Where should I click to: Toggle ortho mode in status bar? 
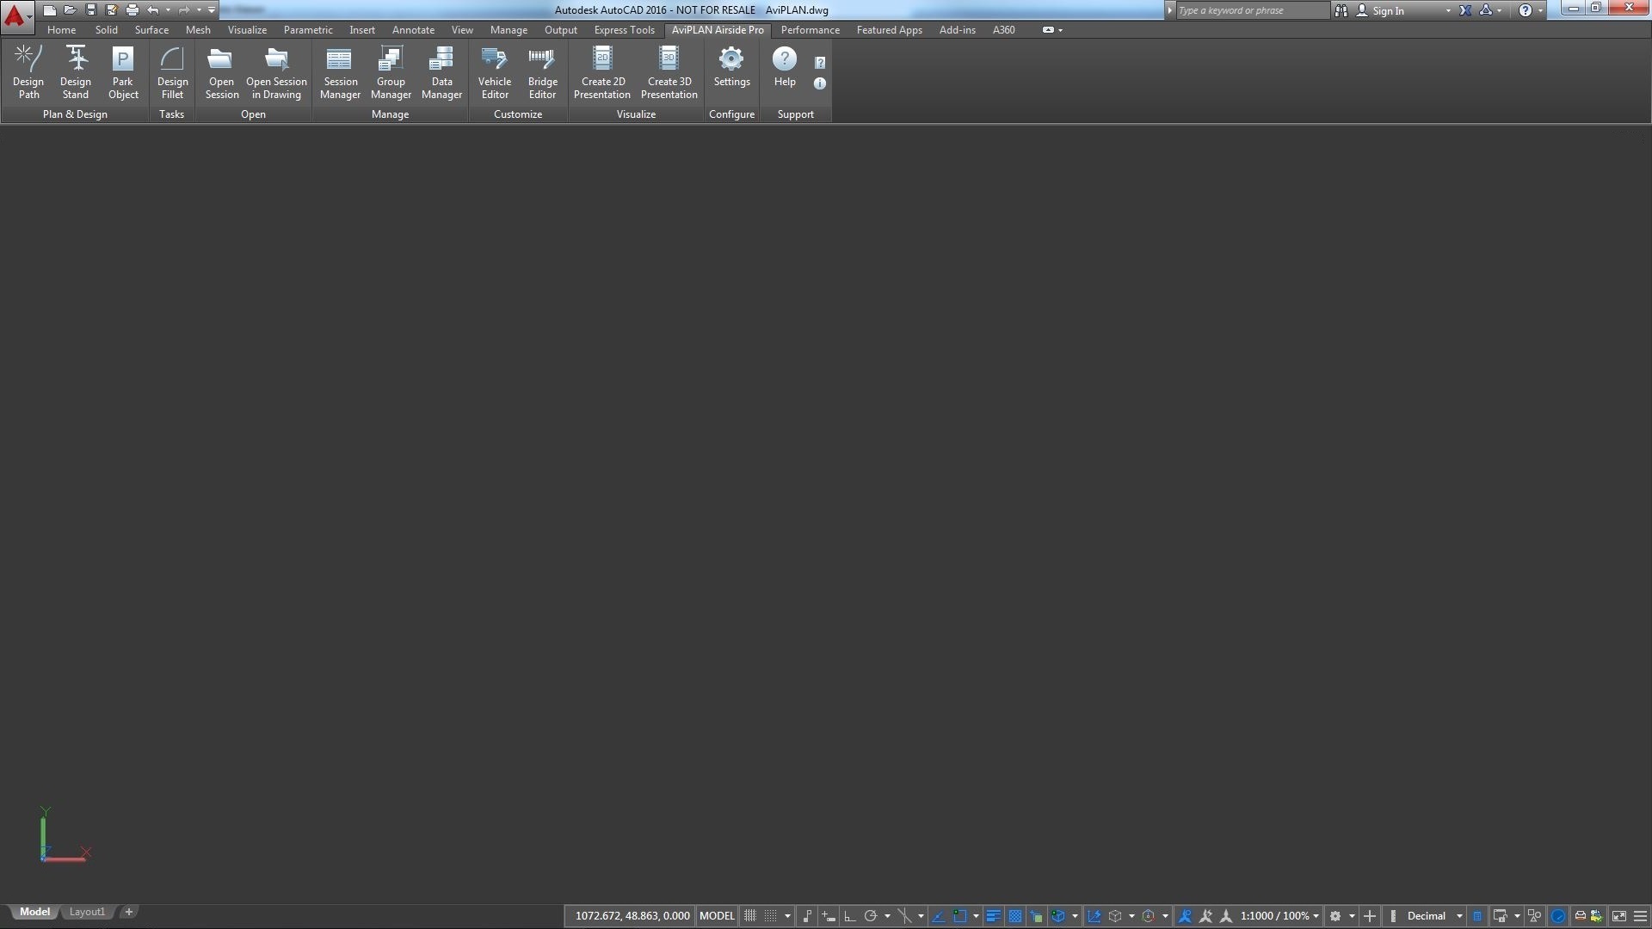(850, 916)
